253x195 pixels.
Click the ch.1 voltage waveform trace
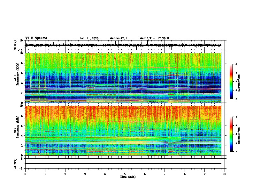[x=123, y=45]
